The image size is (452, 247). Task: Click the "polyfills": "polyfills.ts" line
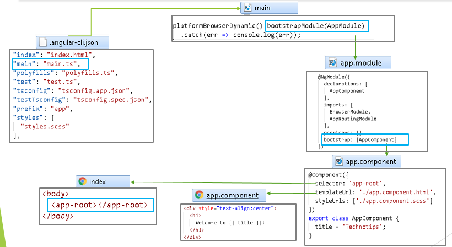click(66, 73)
